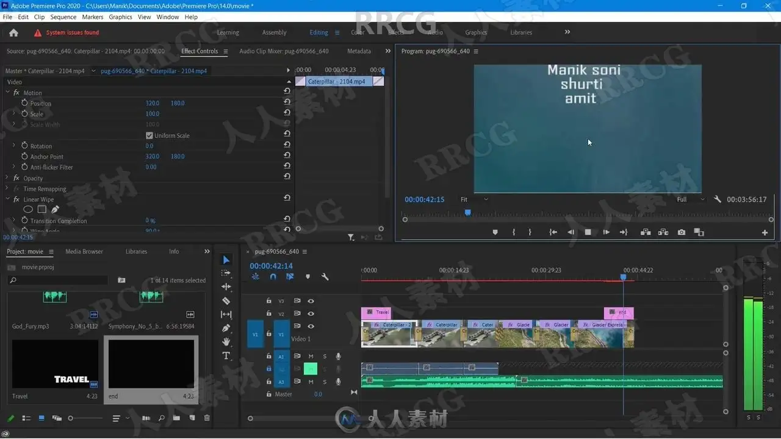Collapse the Motion effect properties
The width and height of the screenshot is (781, 439).
coord(8,93)
